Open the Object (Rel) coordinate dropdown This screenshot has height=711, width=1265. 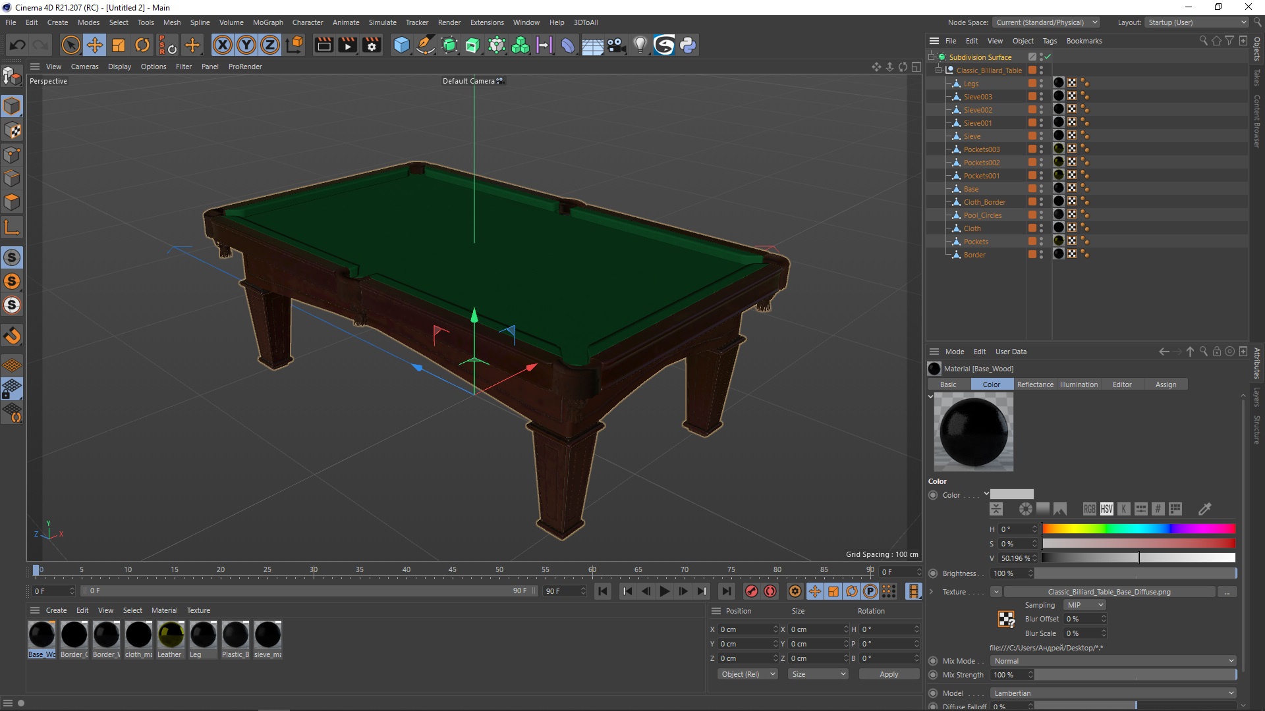coord(748,674)
